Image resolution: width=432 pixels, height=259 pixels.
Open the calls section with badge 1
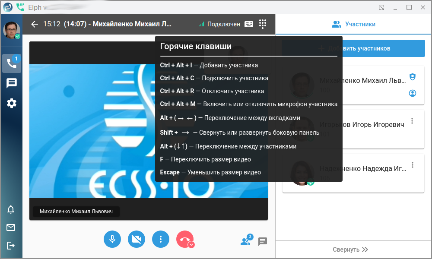click(12, 63)
